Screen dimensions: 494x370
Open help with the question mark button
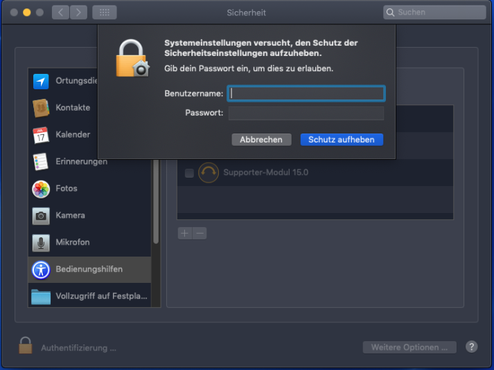pos(471,346)
